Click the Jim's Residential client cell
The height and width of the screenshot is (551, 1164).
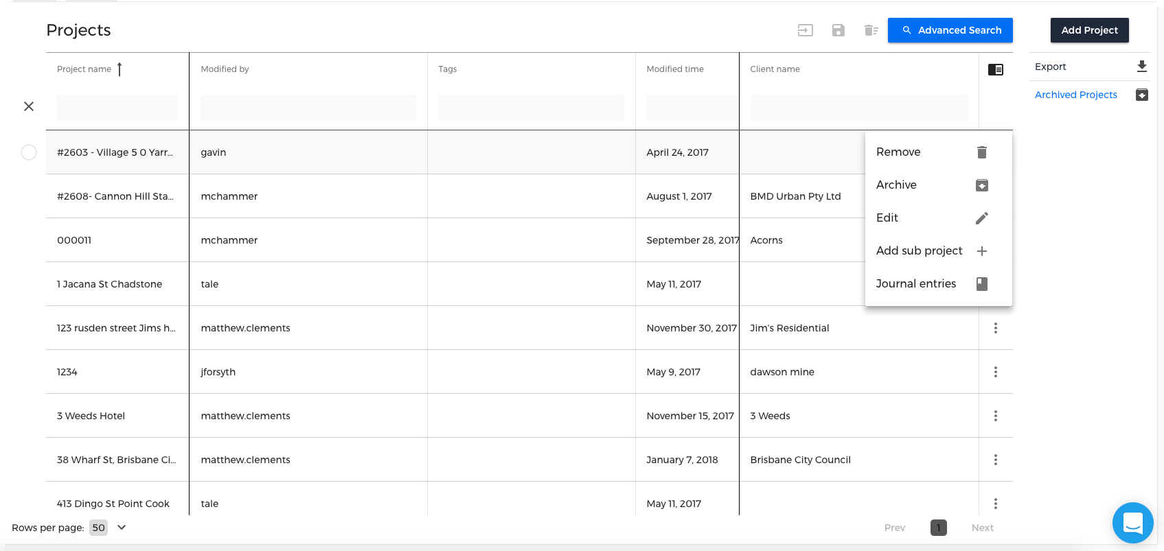[x=790, y=328]
